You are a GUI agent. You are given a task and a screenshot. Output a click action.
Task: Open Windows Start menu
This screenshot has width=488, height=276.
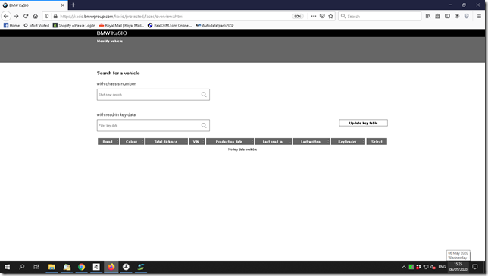tap(7, 267)
